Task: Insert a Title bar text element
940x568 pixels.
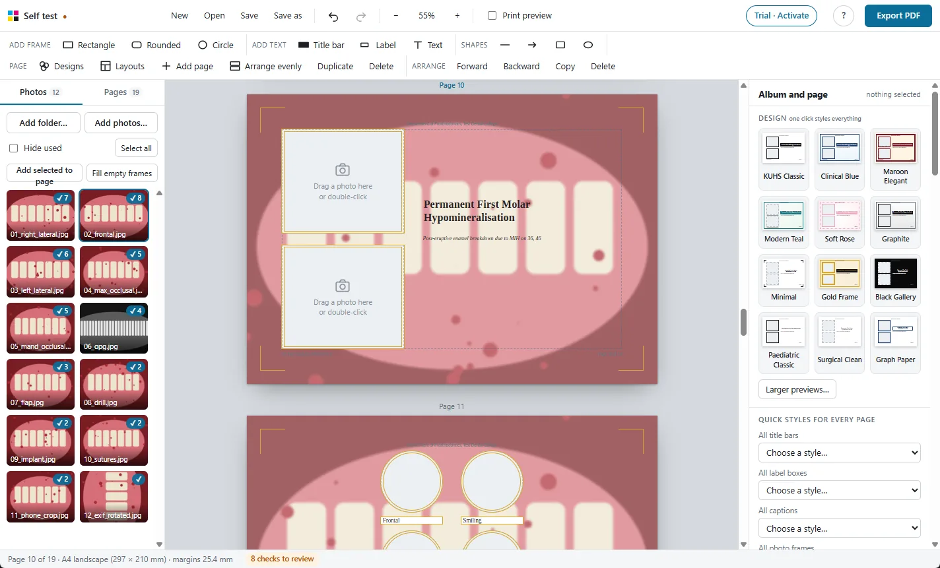Action: point(321,45)
